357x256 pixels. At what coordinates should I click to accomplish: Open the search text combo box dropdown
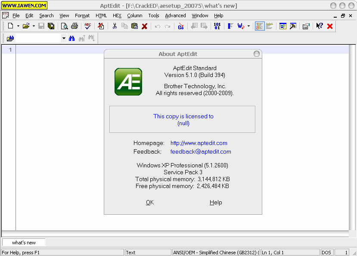(x=64, y=38)
